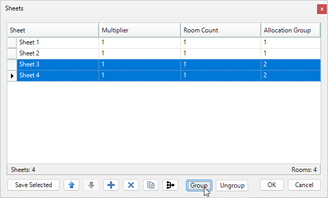Duplicate sheet with the copy icon

(151, 185)
